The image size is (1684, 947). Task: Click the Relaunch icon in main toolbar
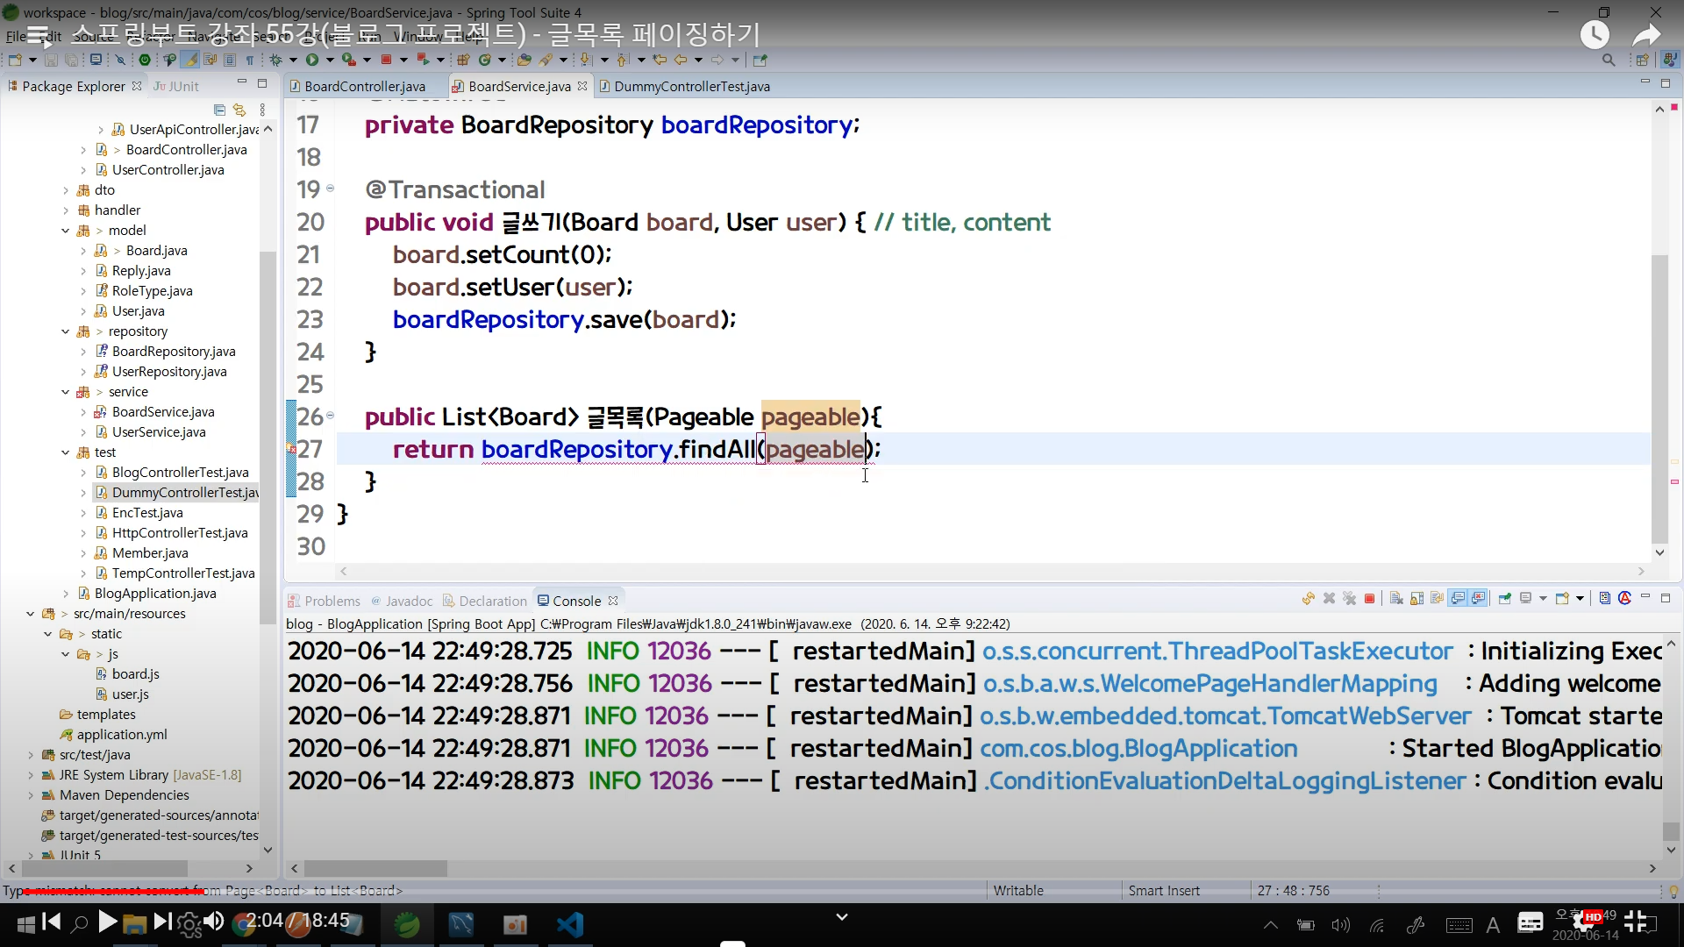click(422, 60)
